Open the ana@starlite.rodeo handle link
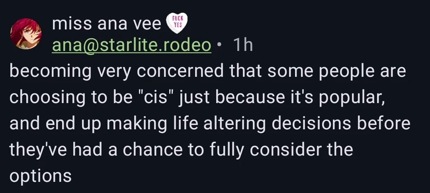This screenshot has height=193, width=430. [x=131, y=46]
